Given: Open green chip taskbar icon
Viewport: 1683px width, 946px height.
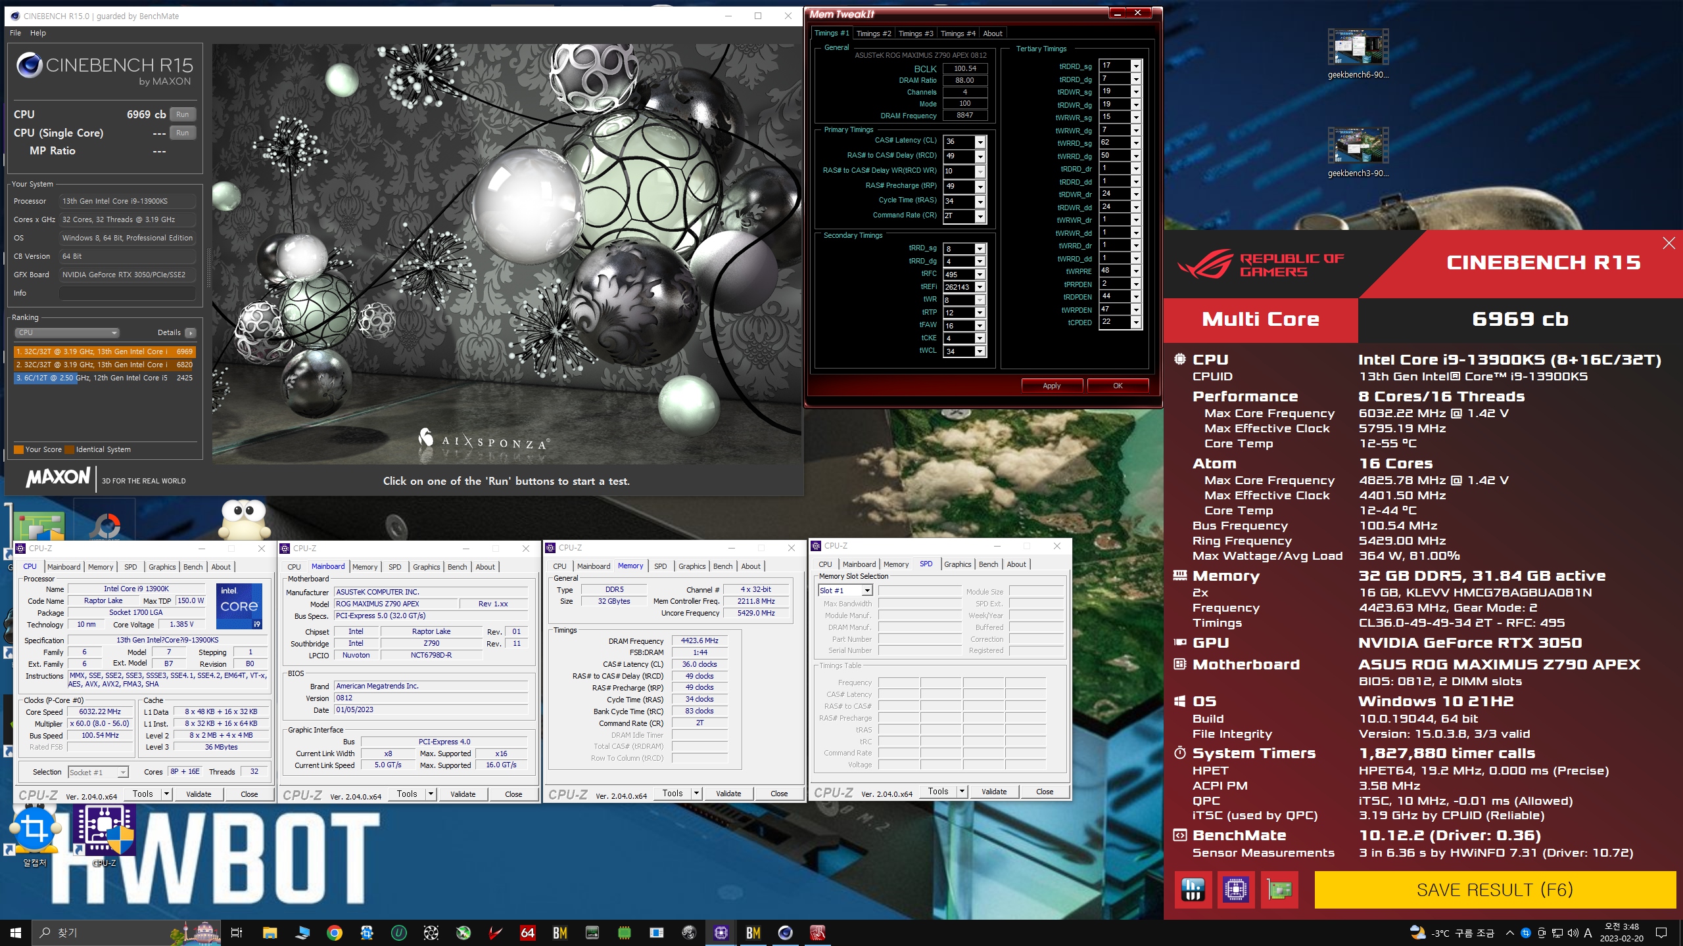Looking at the screenshot, I should coord(625,933).
